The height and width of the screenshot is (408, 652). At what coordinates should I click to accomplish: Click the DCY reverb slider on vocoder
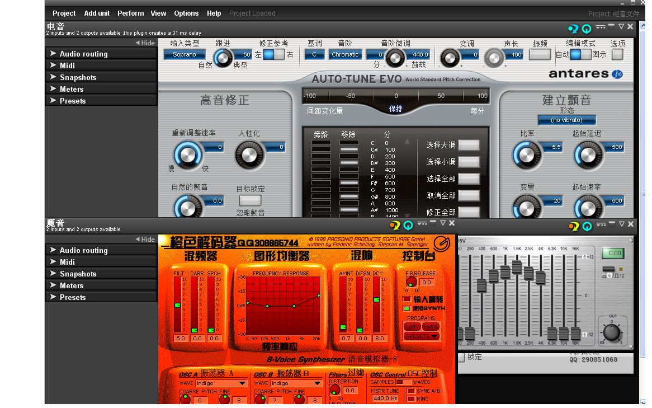pos(376,299)
